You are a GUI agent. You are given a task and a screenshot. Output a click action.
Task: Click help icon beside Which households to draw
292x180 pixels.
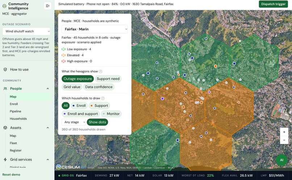[103, 98]
